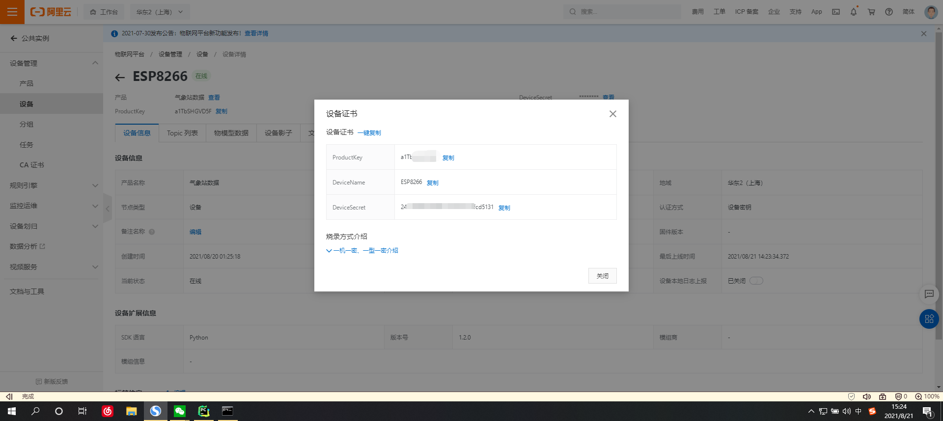
Task: Open 数据分析 external link
Action: pos(28,246)
